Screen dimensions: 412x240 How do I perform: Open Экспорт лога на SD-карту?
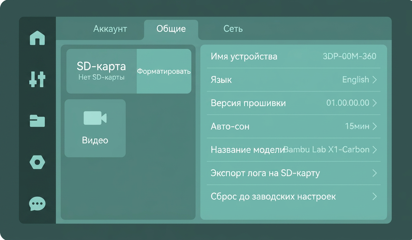(x=294, y=173)
